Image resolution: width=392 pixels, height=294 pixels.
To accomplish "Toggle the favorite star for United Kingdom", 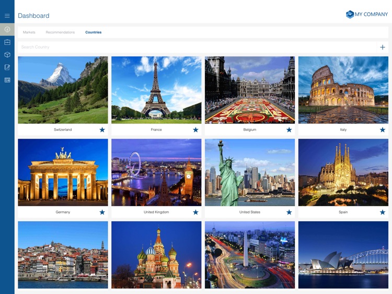I will click(195, 212).
